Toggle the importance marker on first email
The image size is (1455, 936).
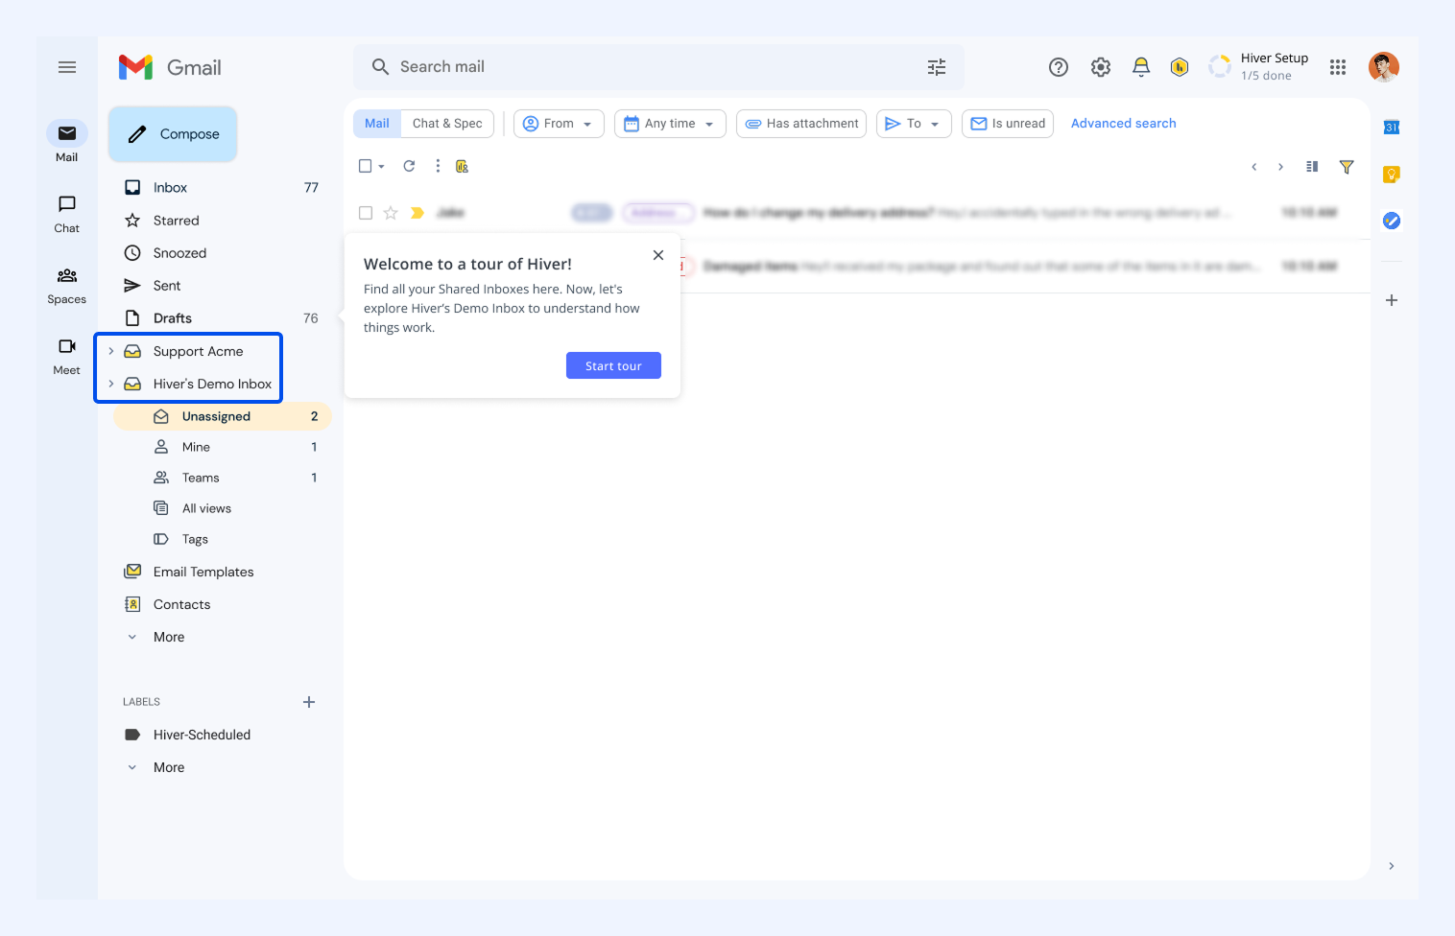point(417,213)
